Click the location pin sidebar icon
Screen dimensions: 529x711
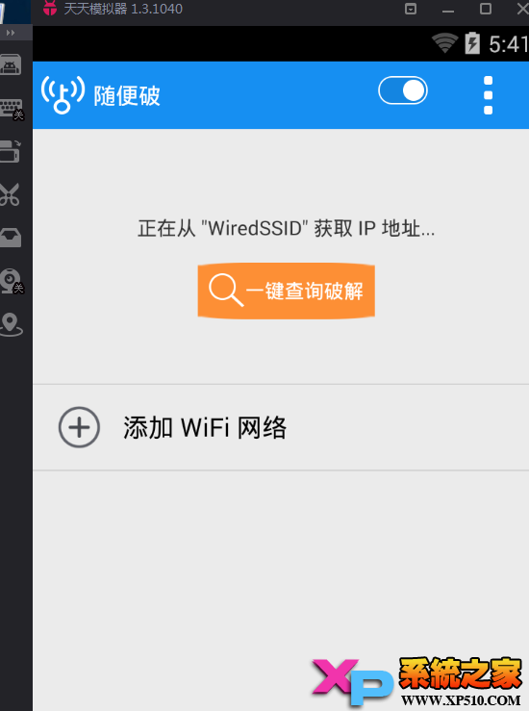pos(11,324)
